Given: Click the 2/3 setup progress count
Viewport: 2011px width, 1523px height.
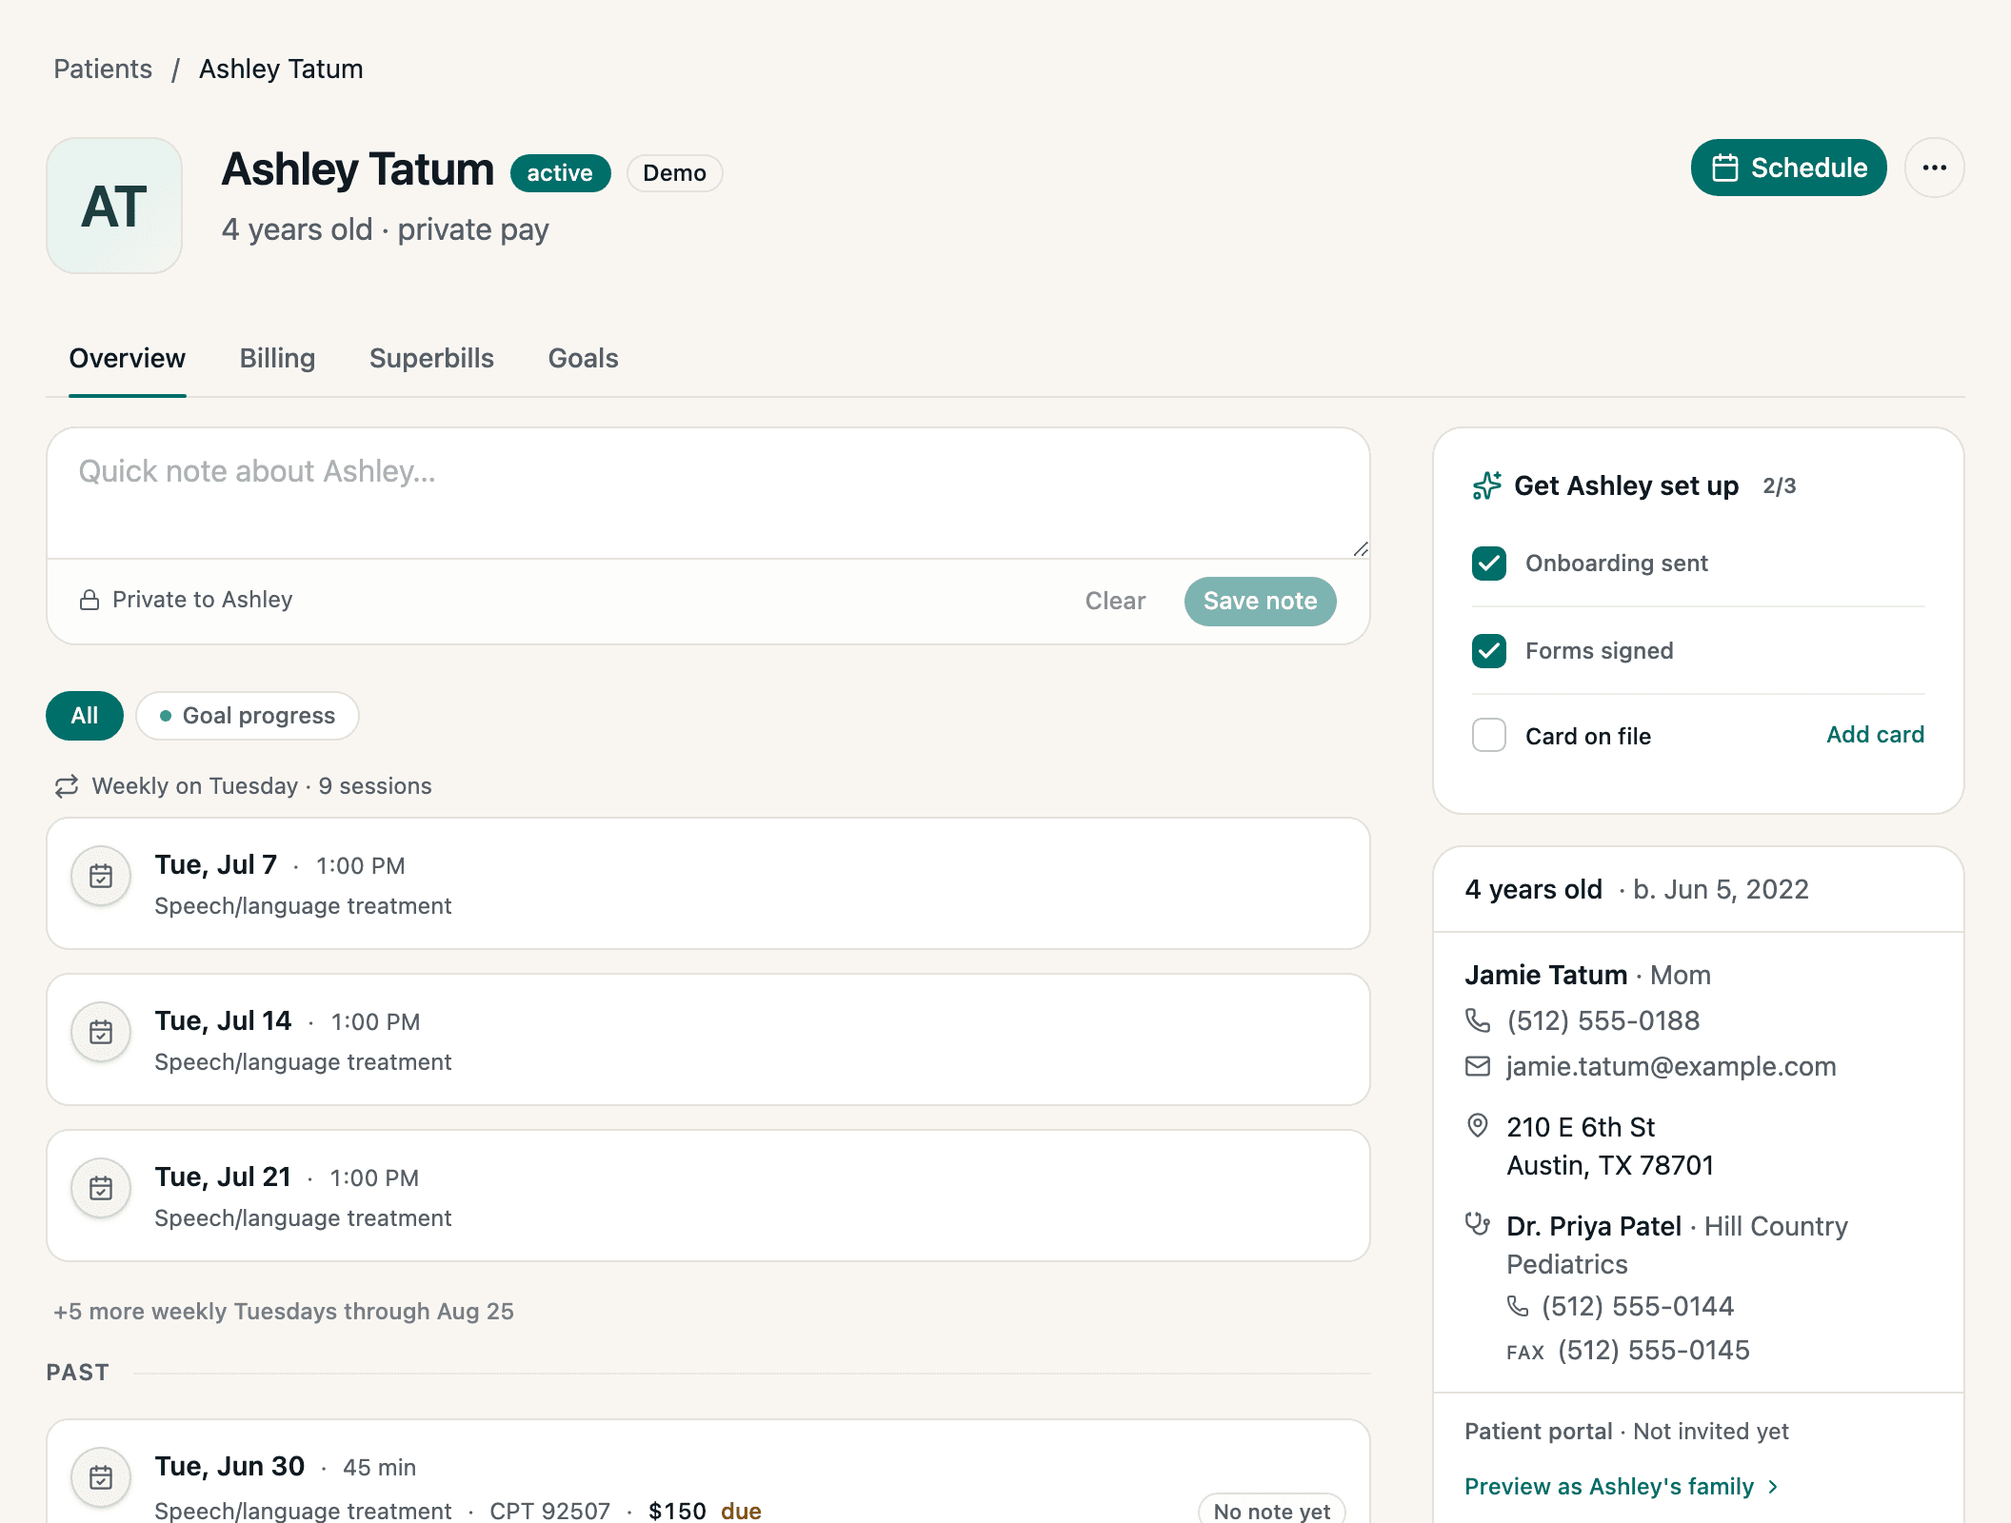Looking at the screenshot, I should [1779, 485].
